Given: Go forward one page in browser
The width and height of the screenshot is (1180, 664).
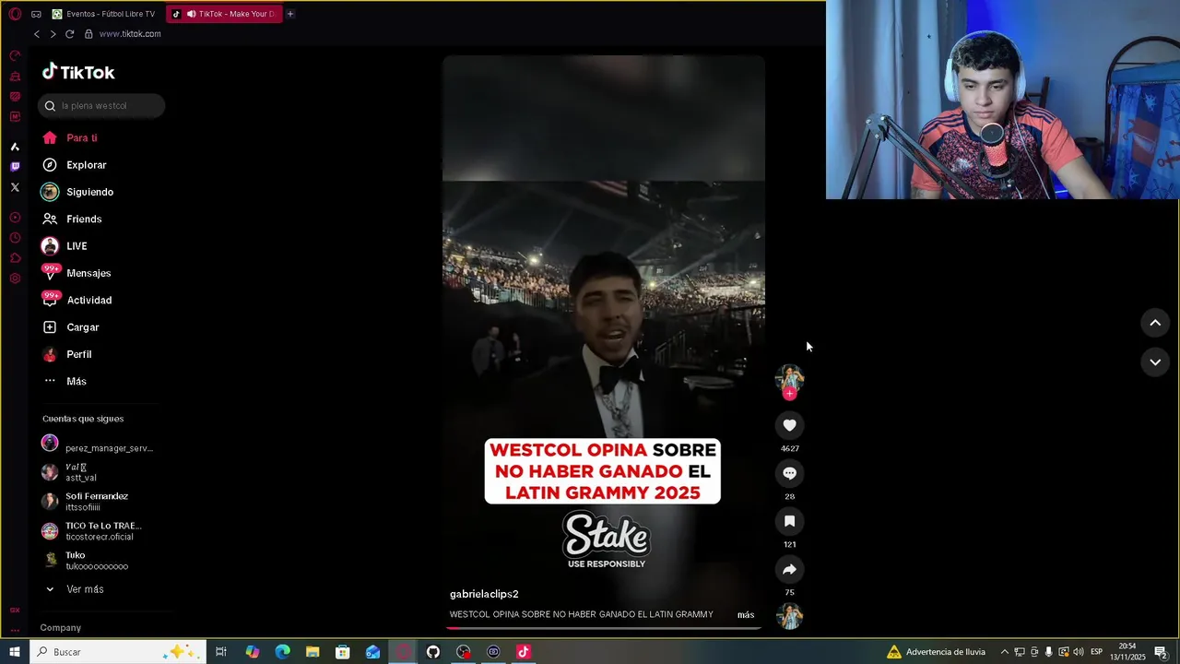Looking at the screenshot, I should 53,34.
